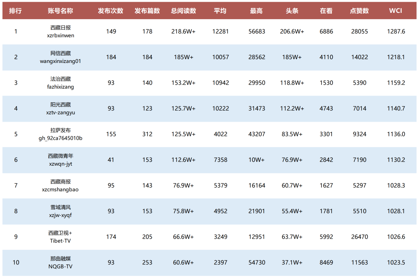
Task: Click the WCI value 1287.6
Action: (396, 31)
